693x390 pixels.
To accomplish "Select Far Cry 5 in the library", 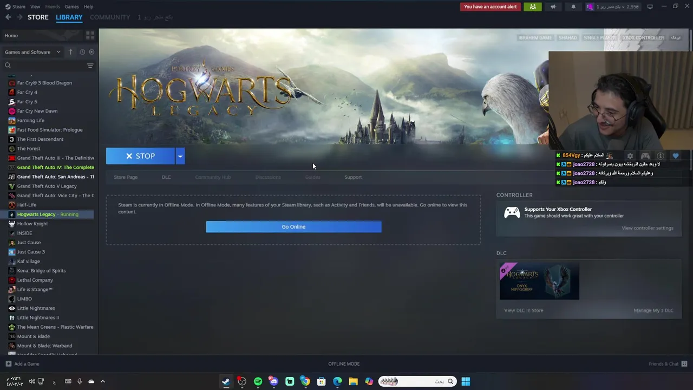I will pos(50,102).
